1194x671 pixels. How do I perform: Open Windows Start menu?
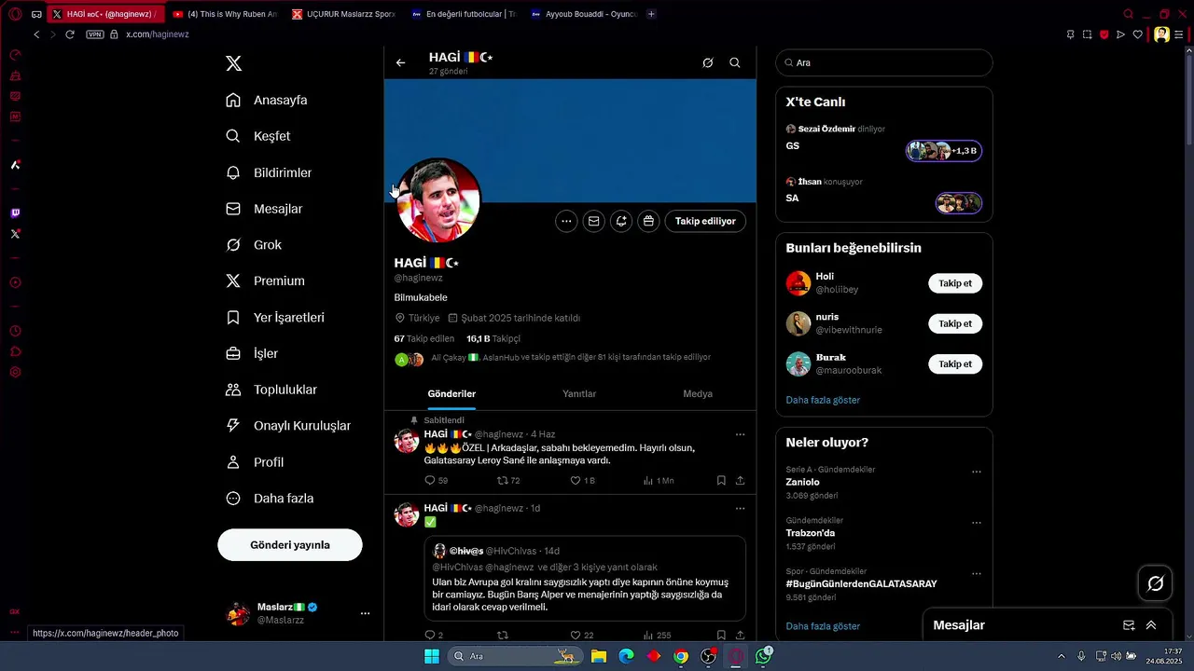[432, 656]
